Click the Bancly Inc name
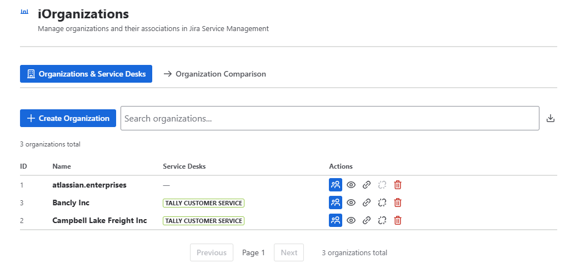565x263 pixels. (71, 203)
